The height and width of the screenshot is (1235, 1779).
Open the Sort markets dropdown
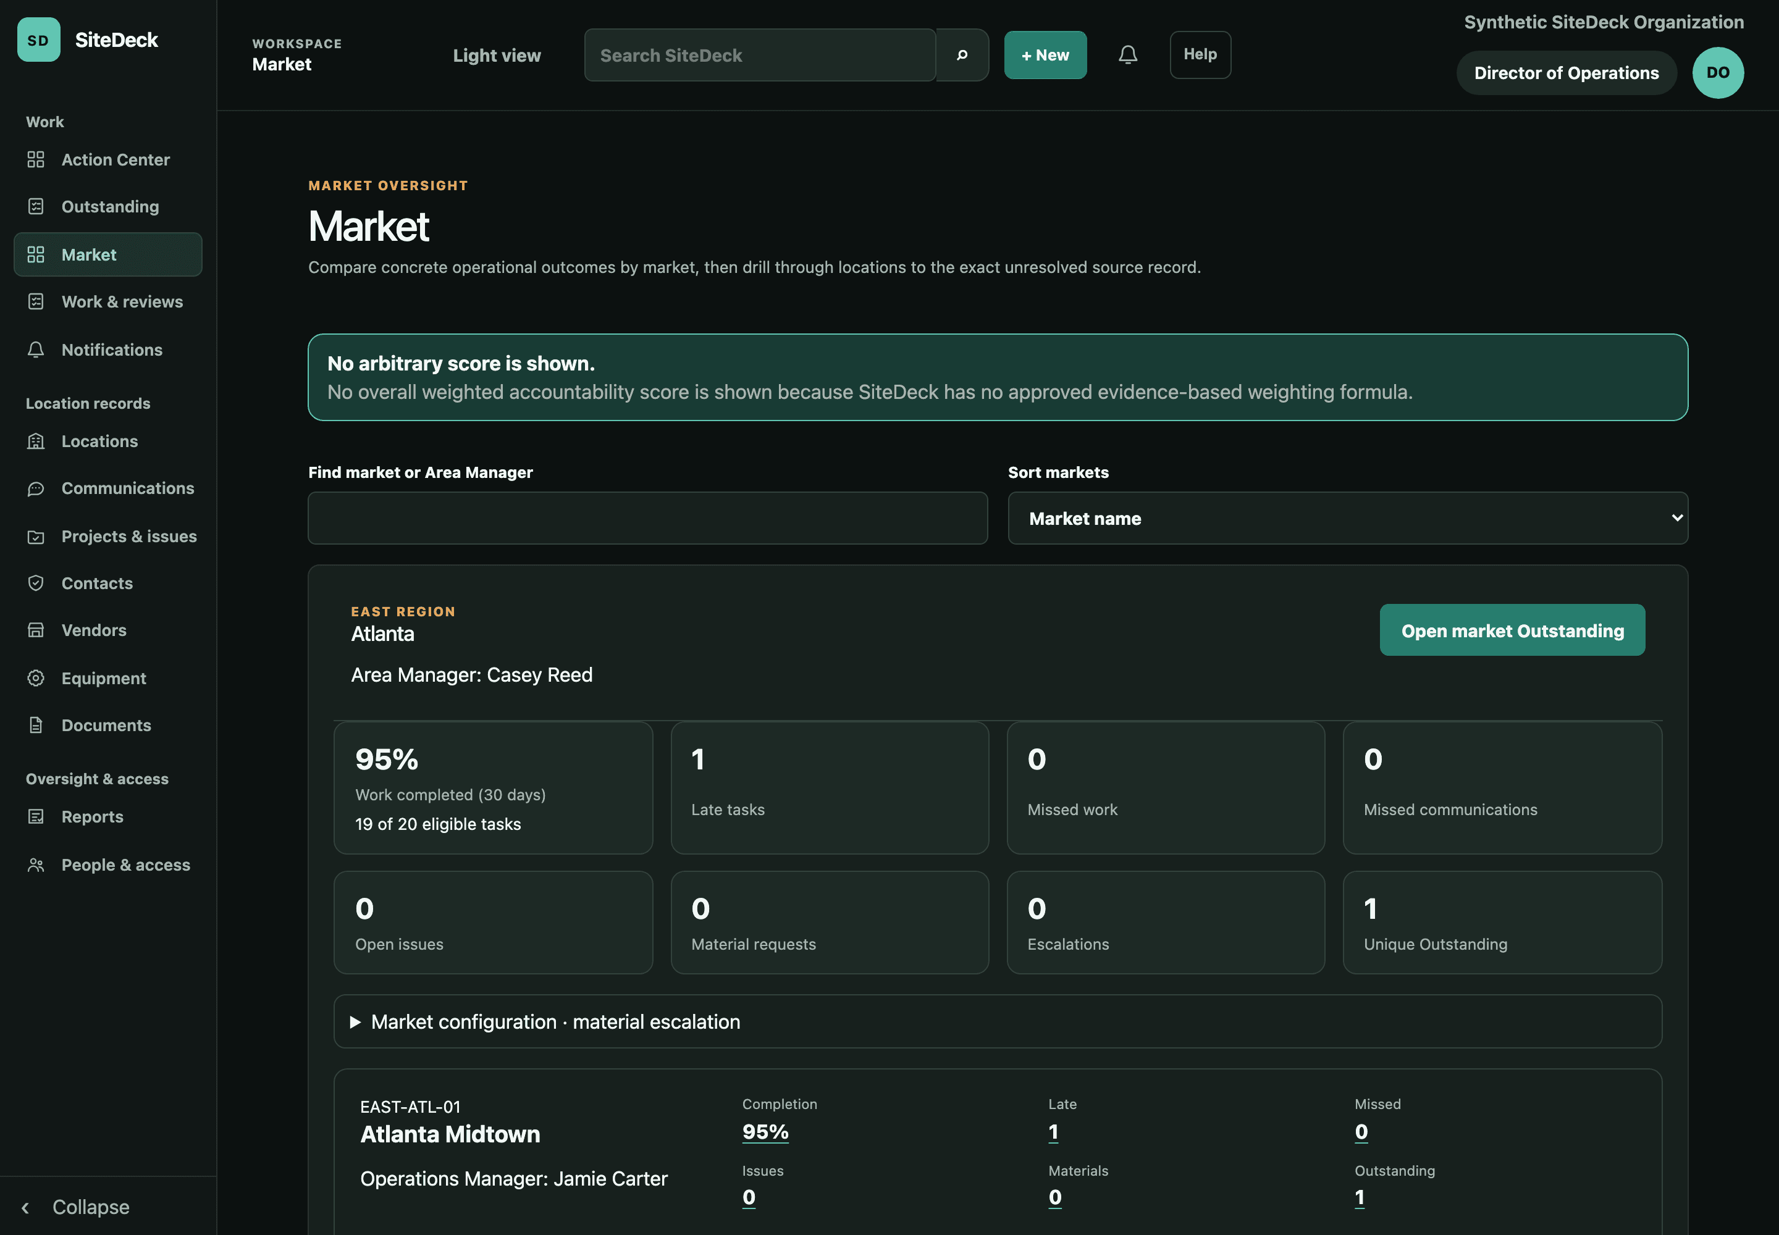[1348, 519]
